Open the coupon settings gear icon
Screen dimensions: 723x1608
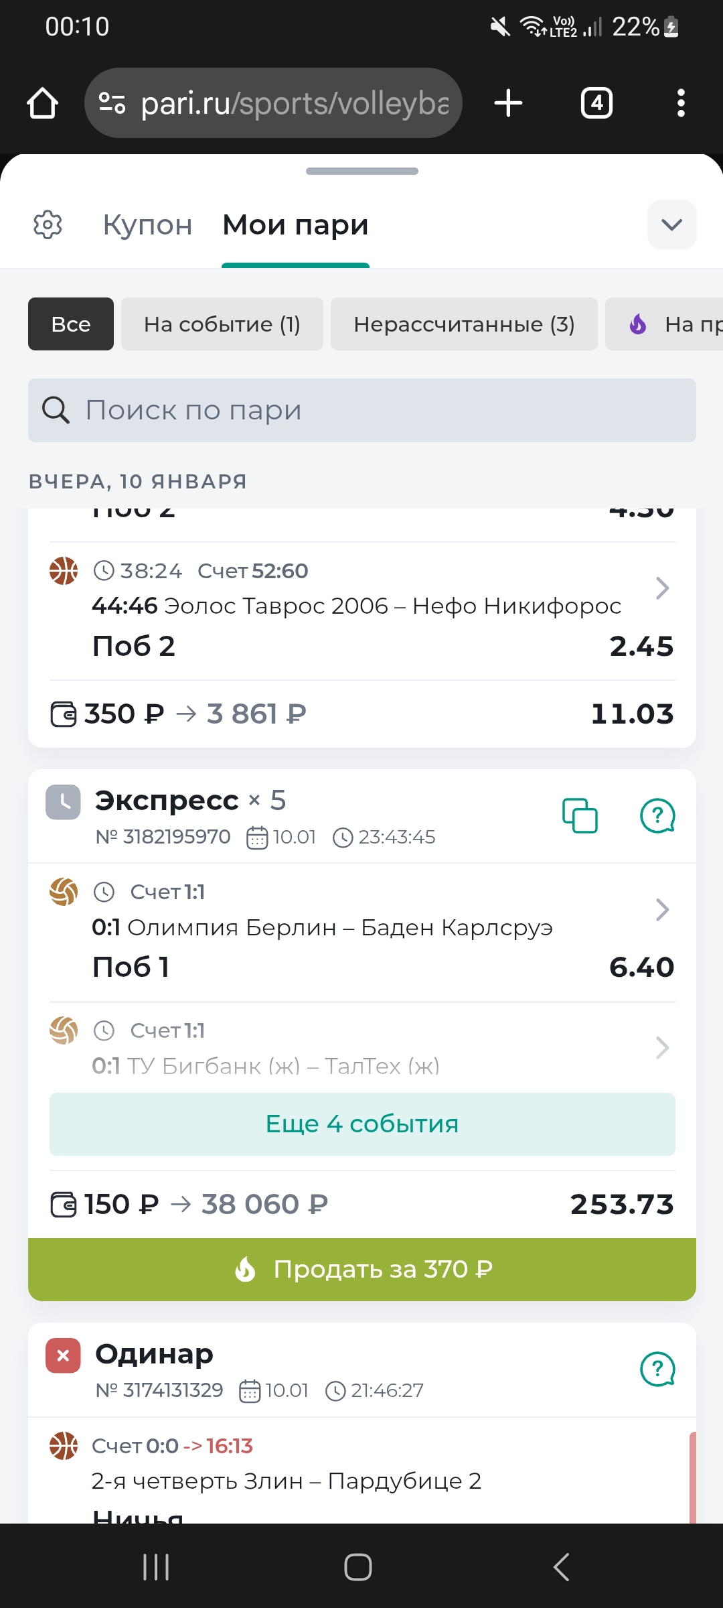pyautogui.click(x=48, y=225)
